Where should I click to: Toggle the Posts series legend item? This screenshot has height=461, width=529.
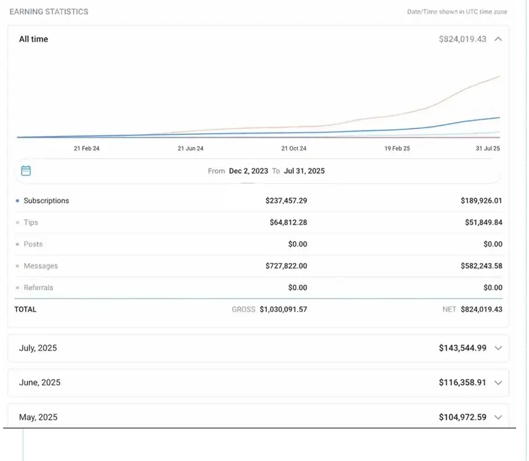click(33, 244)
